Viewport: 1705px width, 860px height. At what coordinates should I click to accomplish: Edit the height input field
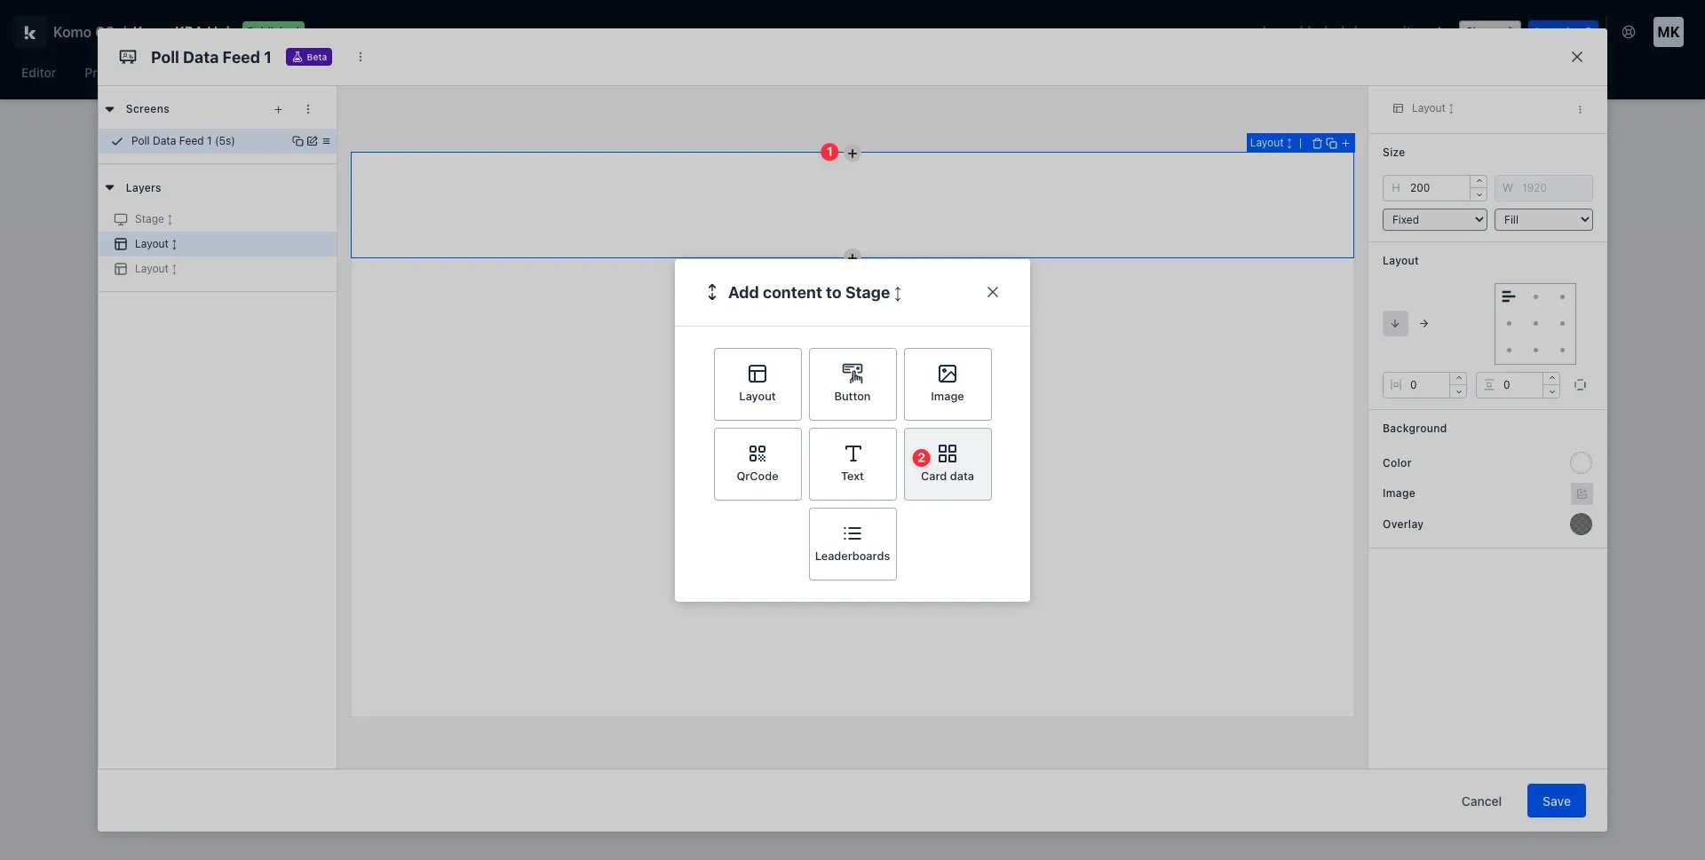coord(1427,188)
